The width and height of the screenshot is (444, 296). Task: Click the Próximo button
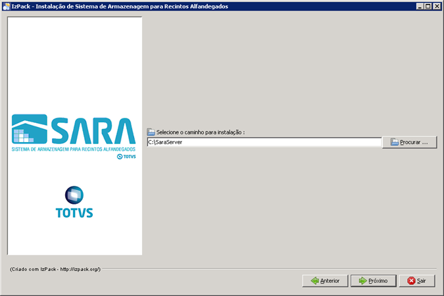pyautogui.click(x=373, y=281)
